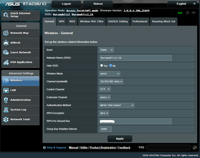Image resolution: width=200 pixels, height=158 pixels.
Task: Open the Roaming Block List tab
Action: click(163, 21)
